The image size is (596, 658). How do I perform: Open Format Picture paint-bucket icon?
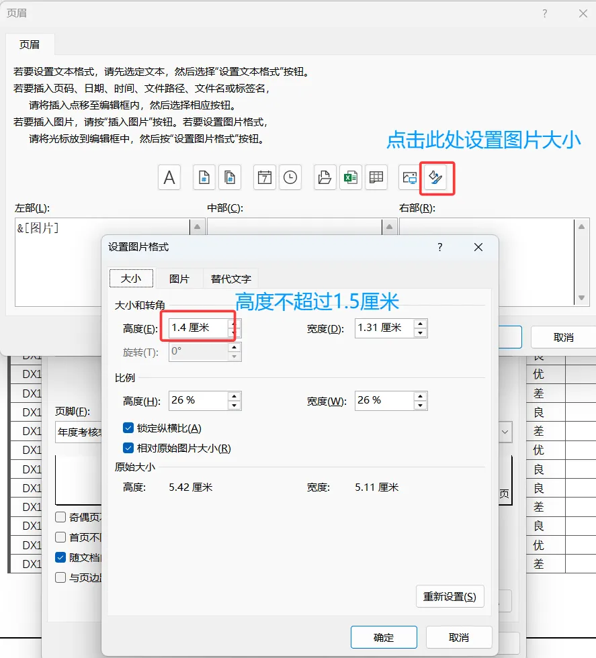pos(435,177)
